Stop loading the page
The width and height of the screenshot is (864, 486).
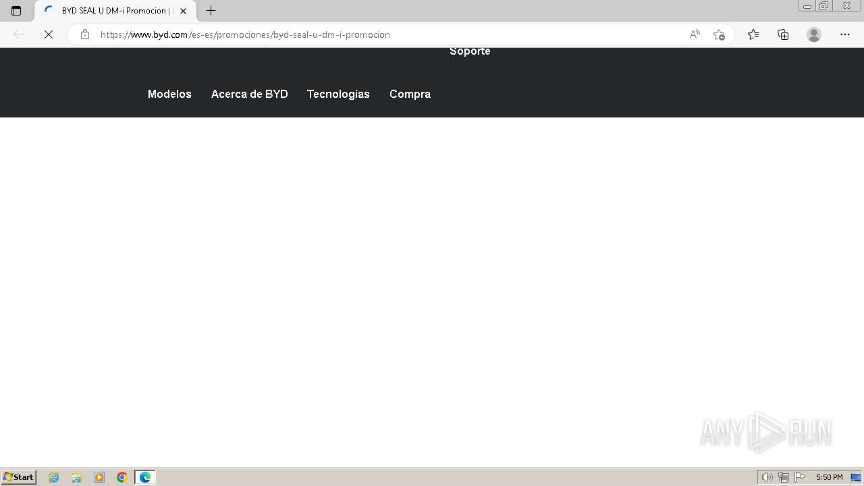point(49,34)
